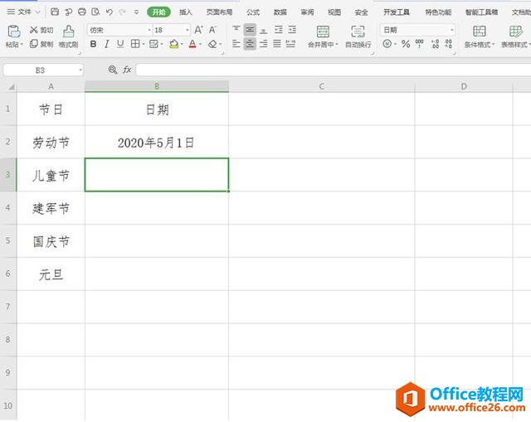Open the currency format dropdown arrow

(395, 44)
